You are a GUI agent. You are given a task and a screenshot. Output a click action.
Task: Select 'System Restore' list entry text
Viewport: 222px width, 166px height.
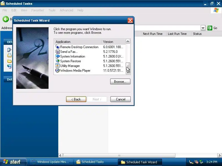point(70,61)
